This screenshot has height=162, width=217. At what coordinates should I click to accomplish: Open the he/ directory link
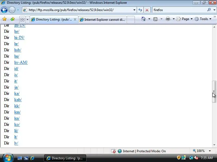point(17,31)
